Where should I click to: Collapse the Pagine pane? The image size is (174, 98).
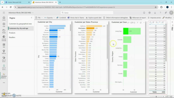coord(32,18)
